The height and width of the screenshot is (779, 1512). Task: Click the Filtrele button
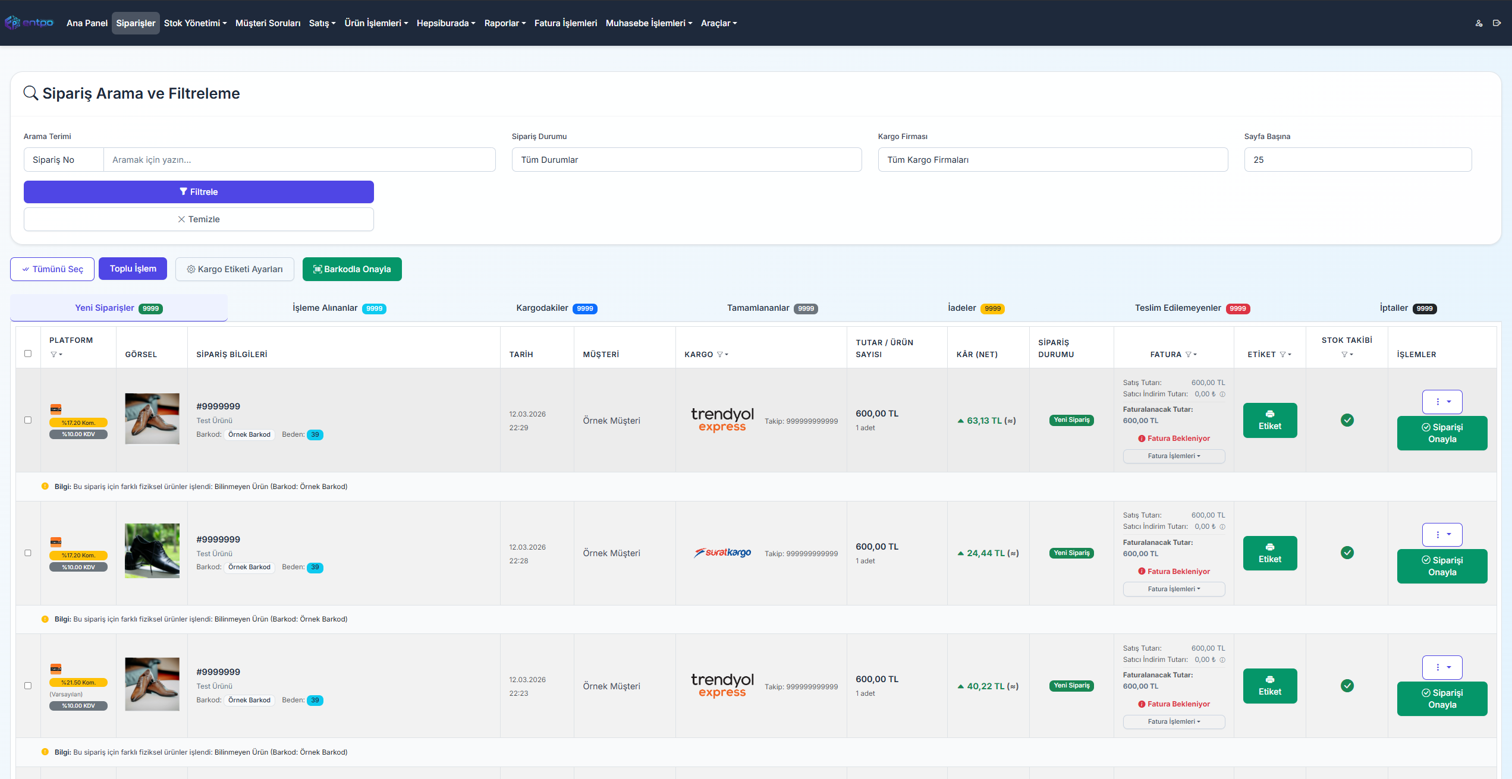[x=199, y=192]
